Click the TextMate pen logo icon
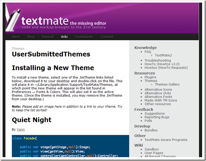The height and width of the screenshot is (161, 206). [x=13, y=20]
